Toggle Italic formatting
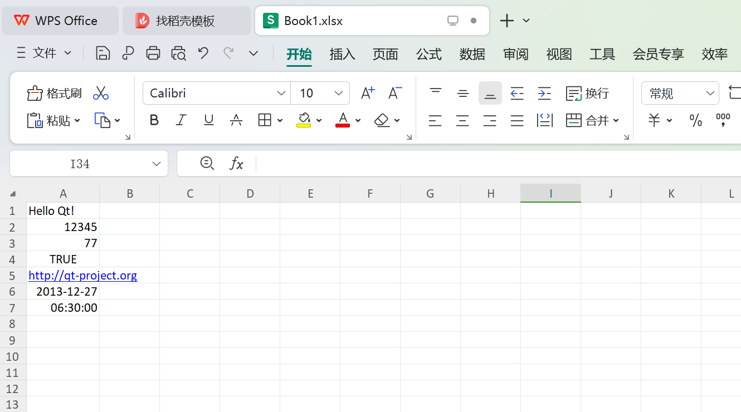This screenshot has height=412, width=741. point(181,120)
